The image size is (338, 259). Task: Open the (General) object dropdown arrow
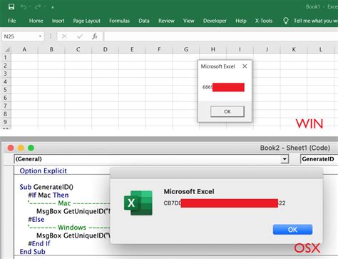285,159
